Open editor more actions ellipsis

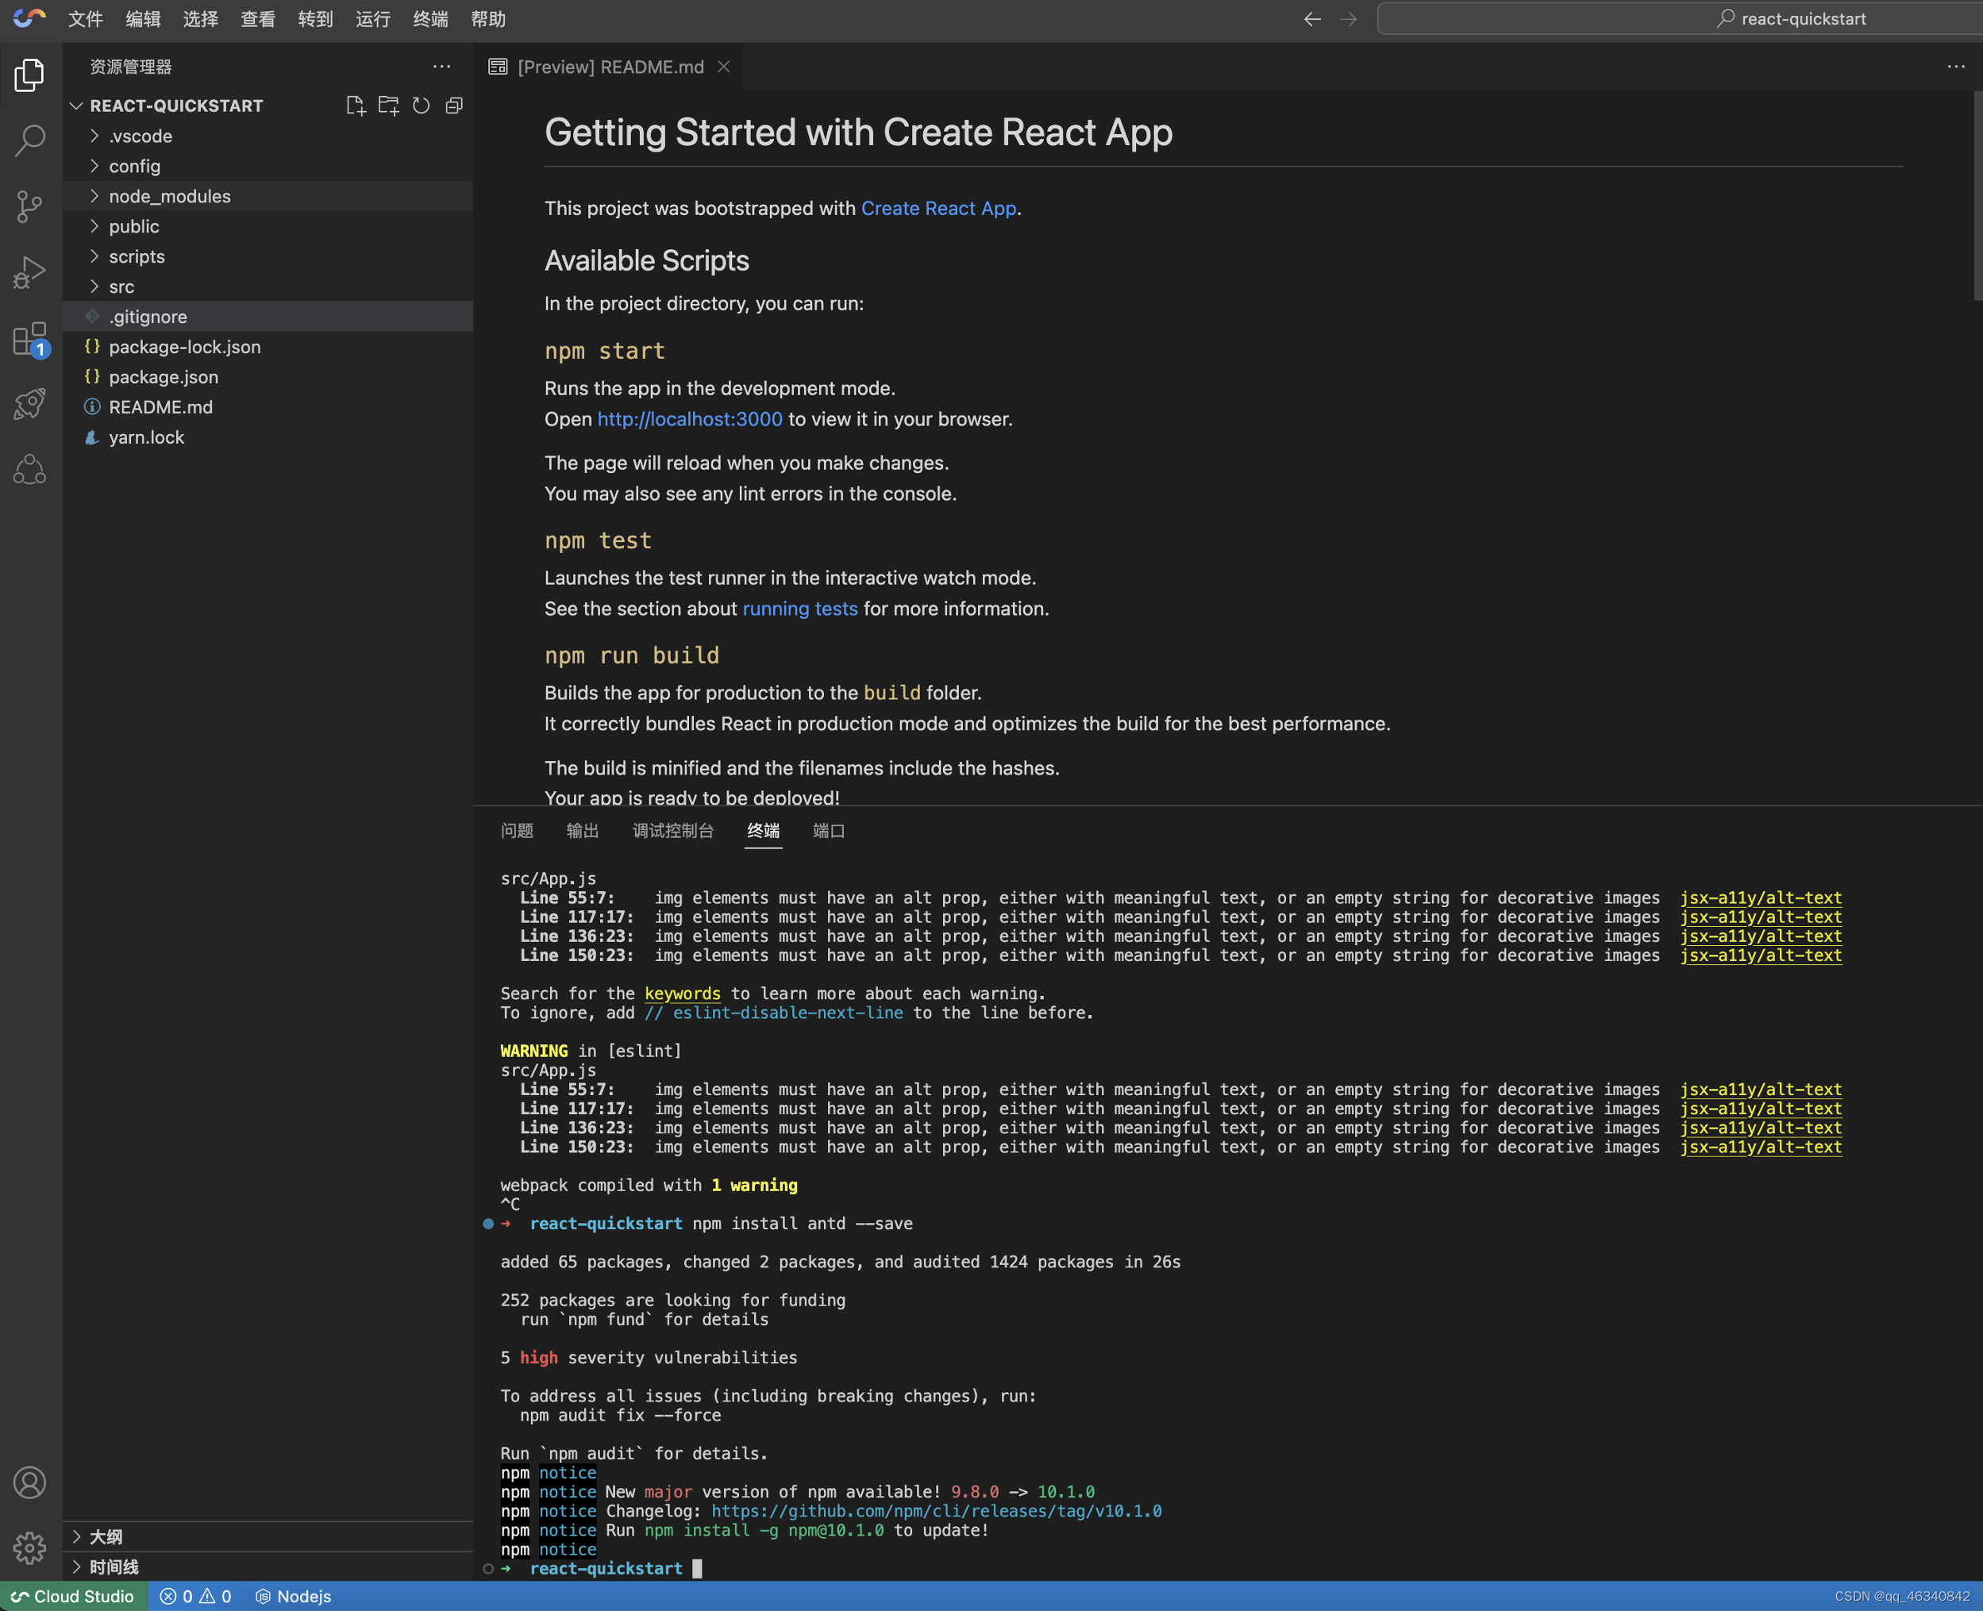click(1956, 67)
